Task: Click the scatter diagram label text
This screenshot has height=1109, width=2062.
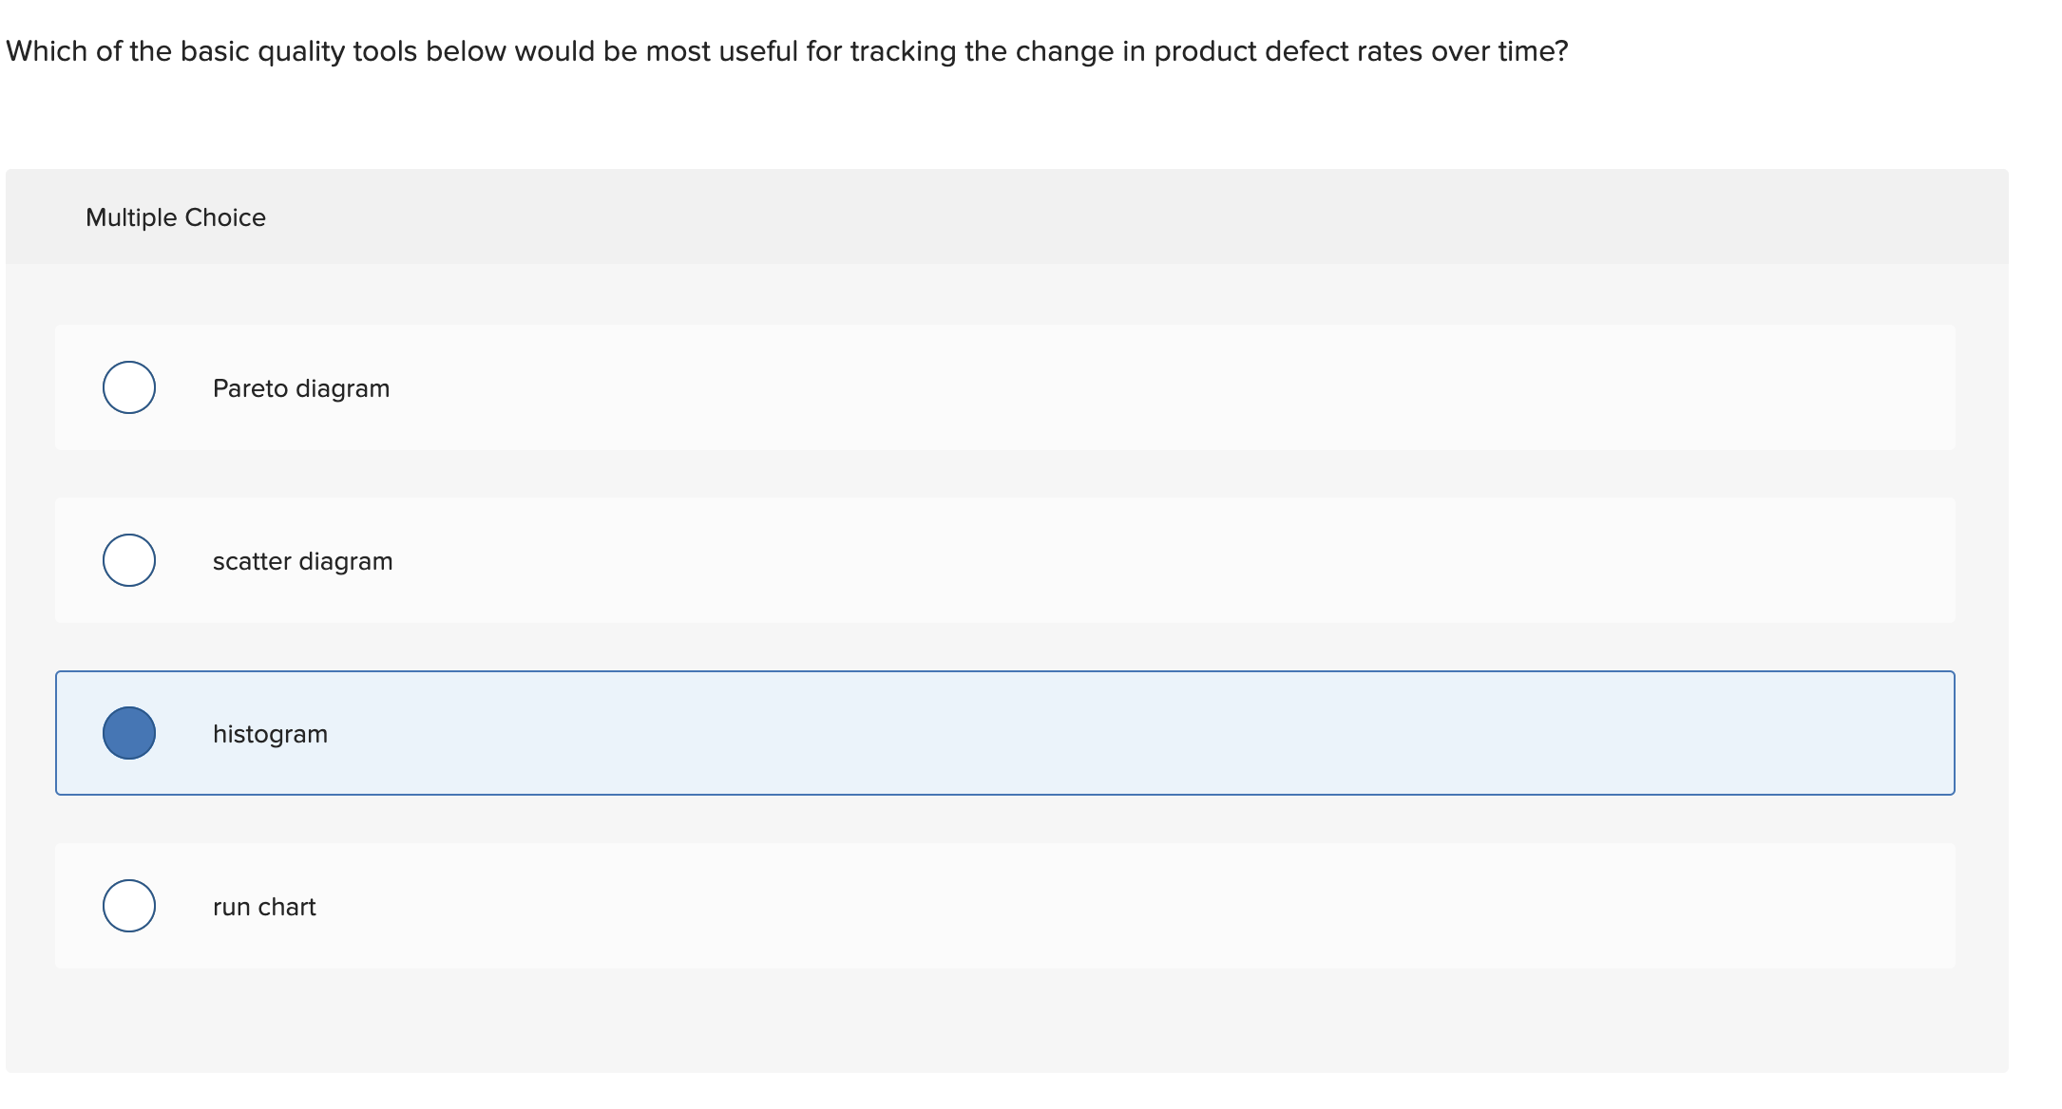Action: [x=303, y=560]
